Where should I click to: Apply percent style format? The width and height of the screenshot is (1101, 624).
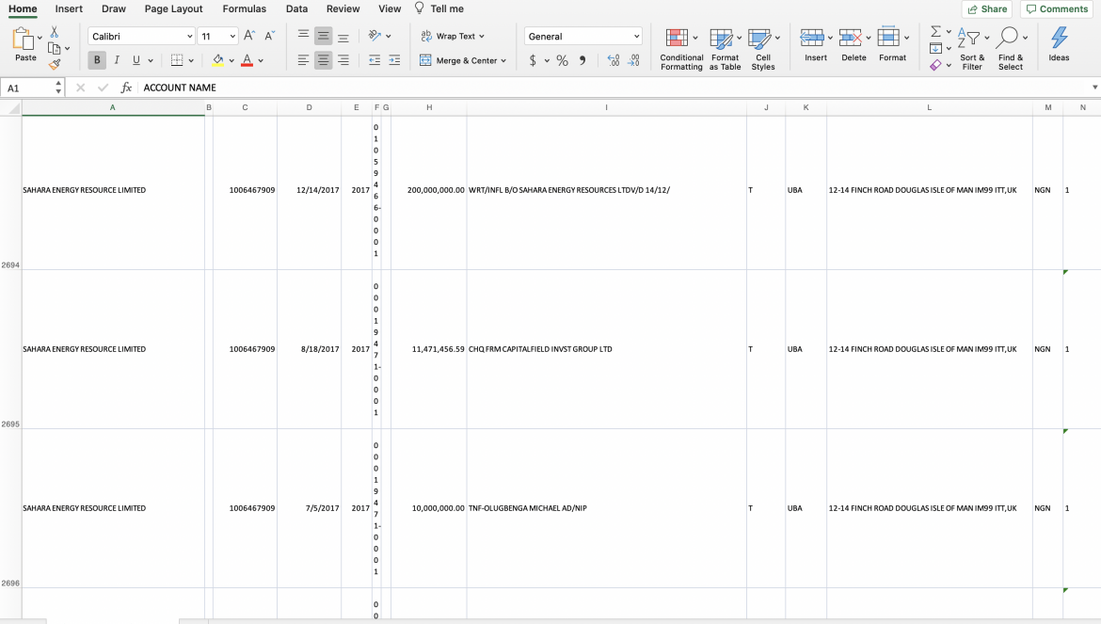[x=563, y=60]
